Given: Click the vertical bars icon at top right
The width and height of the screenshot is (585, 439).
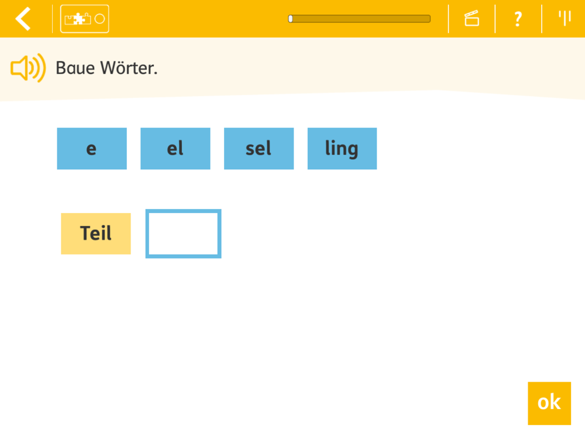Looking at the screenshot, I should (x=565, y=18).
